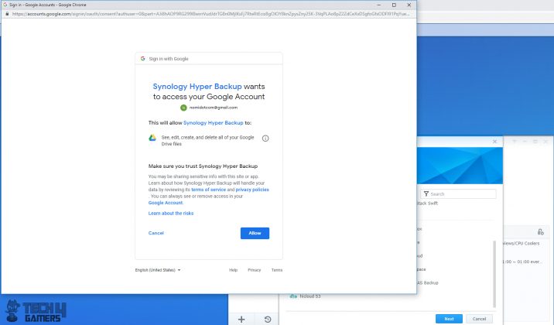
Task: Click the Allow button
Action: [255, 233]
